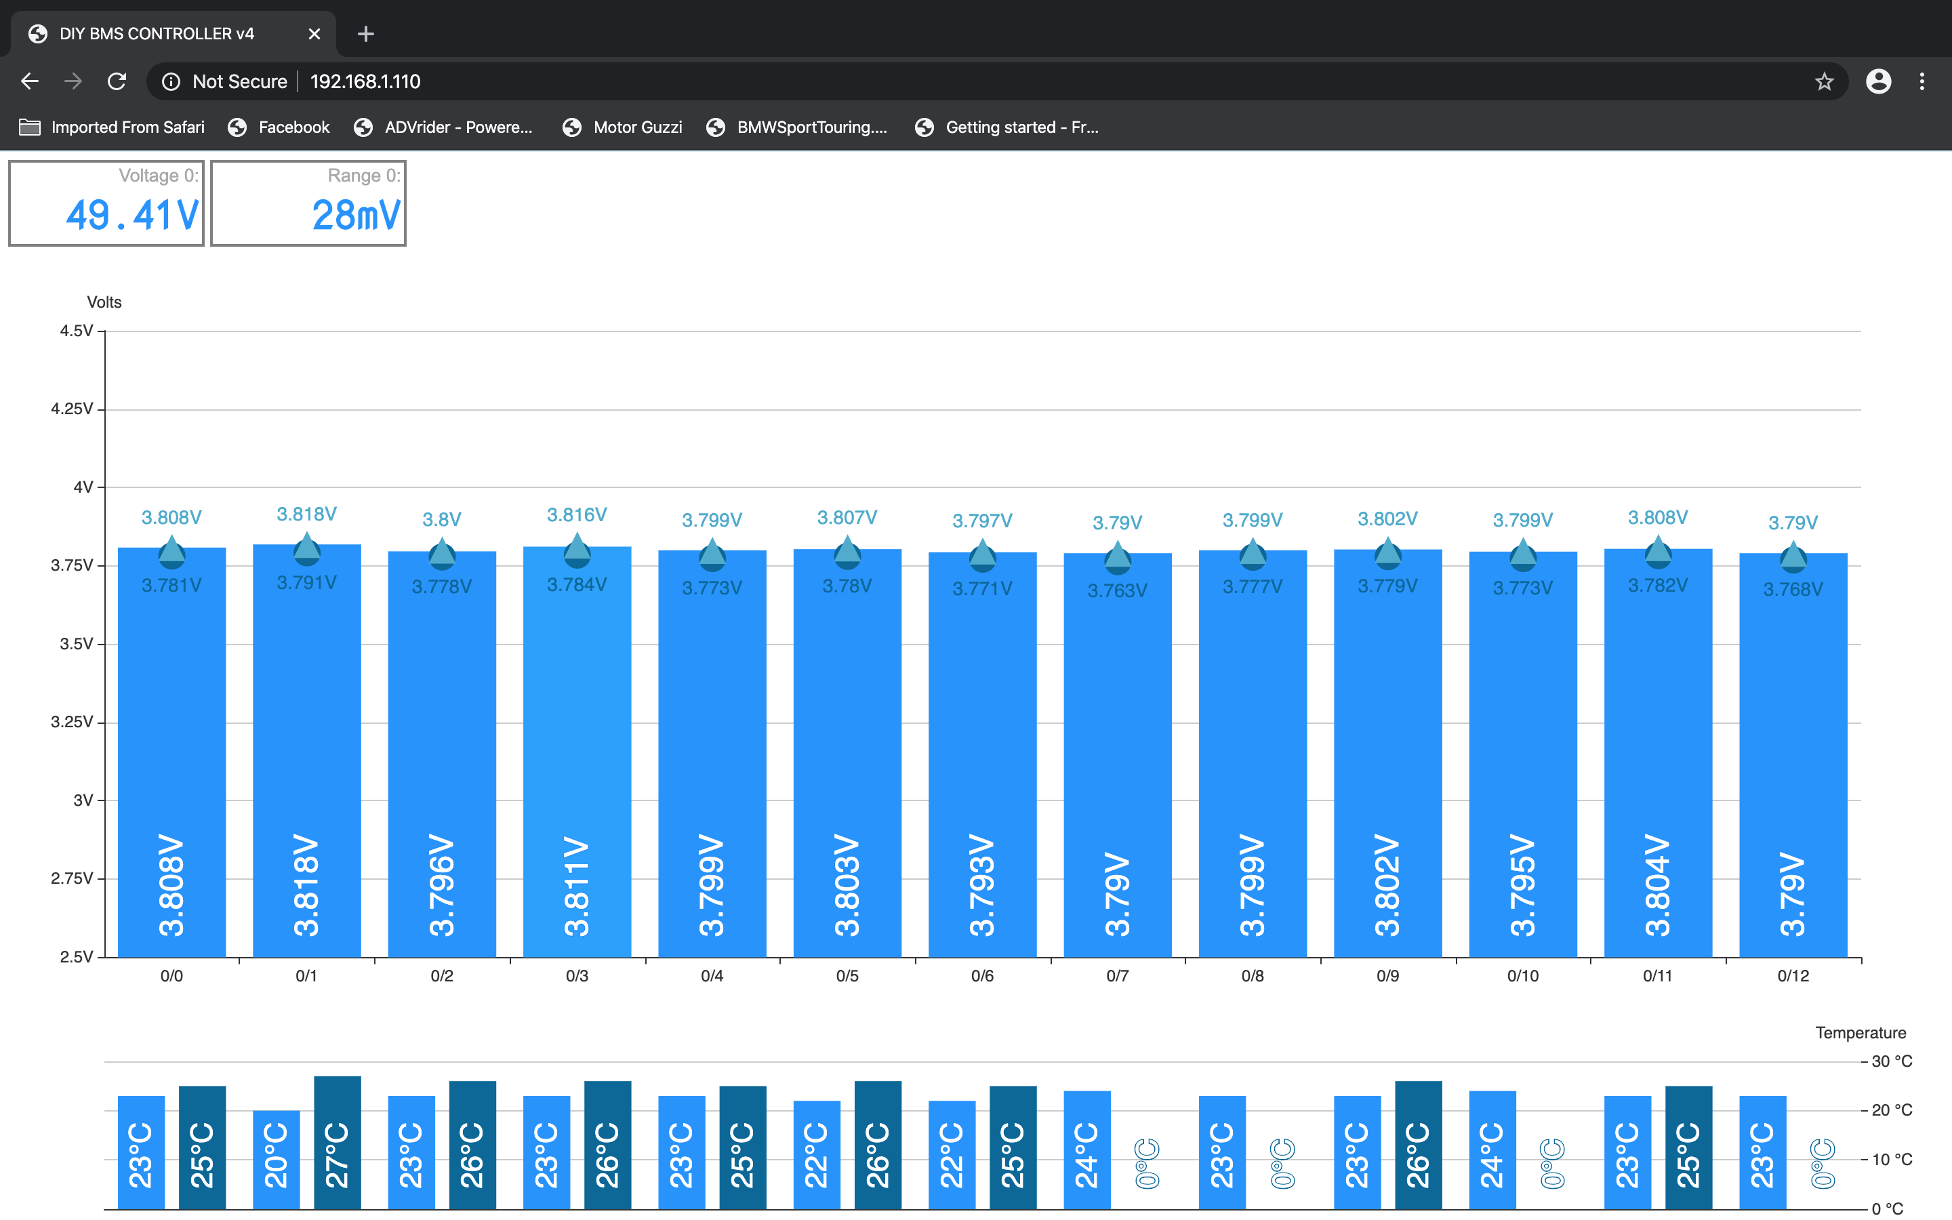Click the Not Secure site info icon
1952x1220 pixels.
(171, 81)
